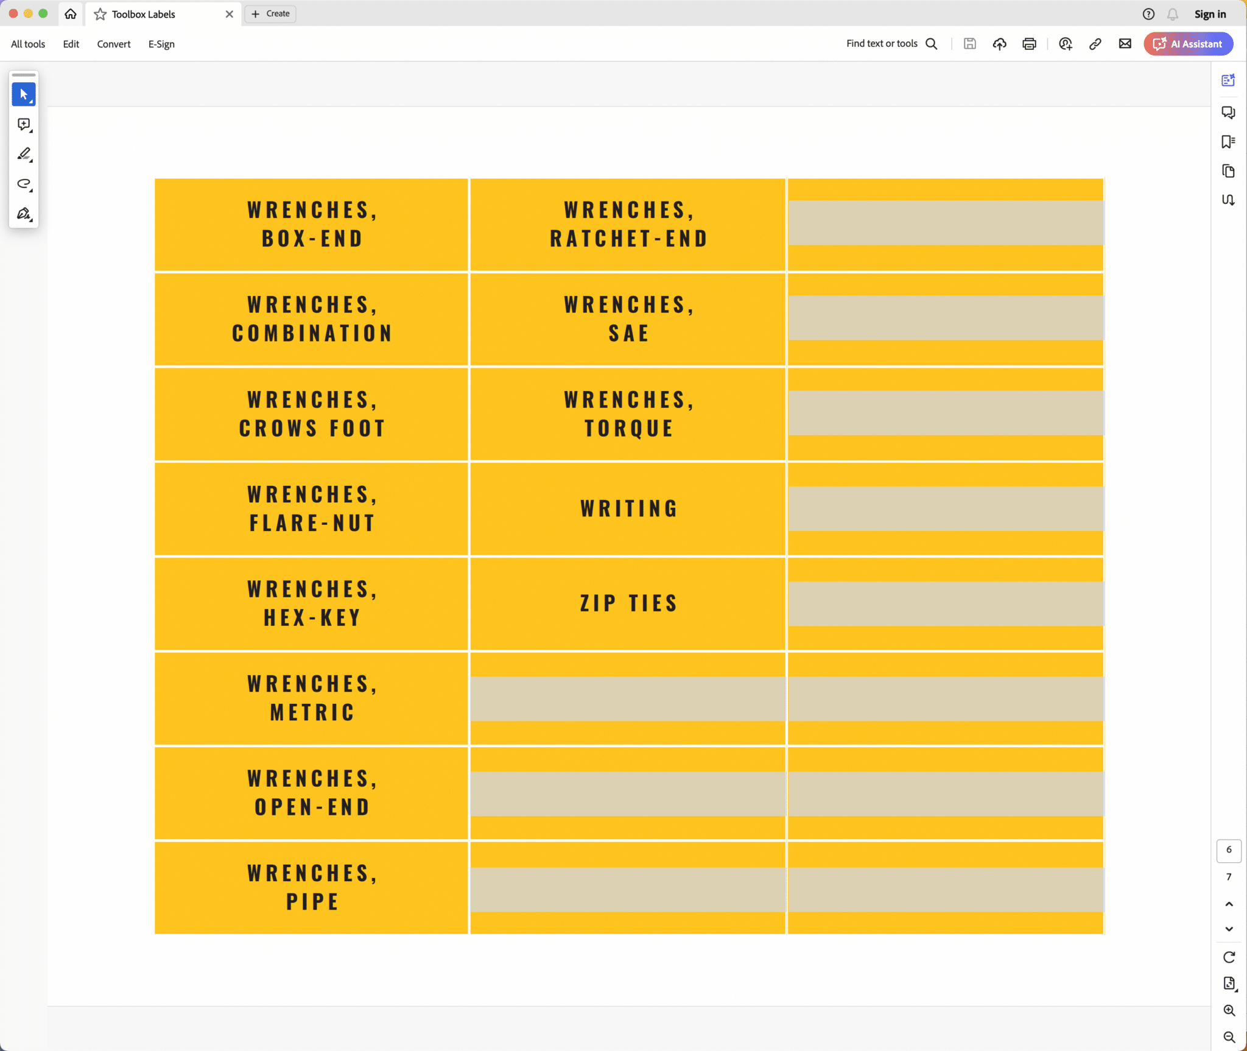Click the Sign in link
1247x1051 pixels.
[1210, 14]
